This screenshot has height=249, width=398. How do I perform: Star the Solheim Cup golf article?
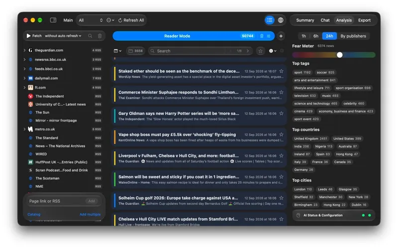pyautogui.click(x=281, y=198)
